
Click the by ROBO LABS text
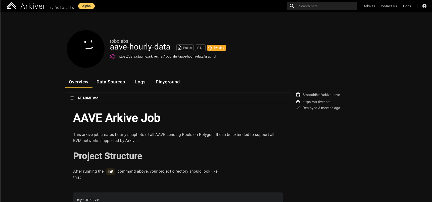tap(62, 8)
